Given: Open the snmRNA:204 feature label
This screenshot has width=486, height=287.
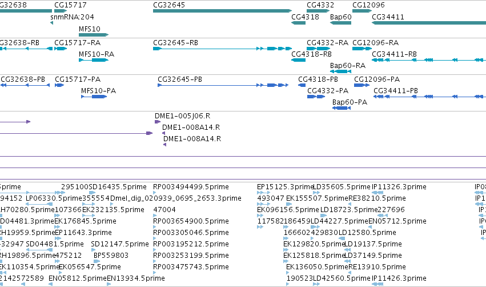Looking at the screenshot, I should [x=72, y=17].
